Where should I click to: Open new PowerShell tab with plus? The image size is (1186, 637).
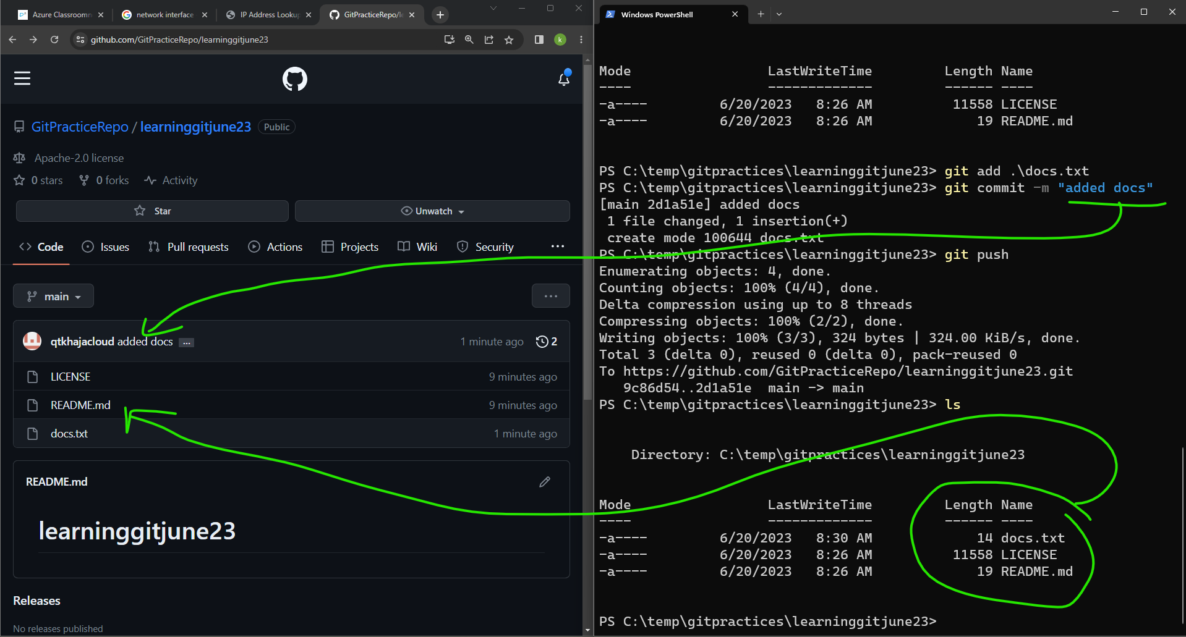(761, 14)
